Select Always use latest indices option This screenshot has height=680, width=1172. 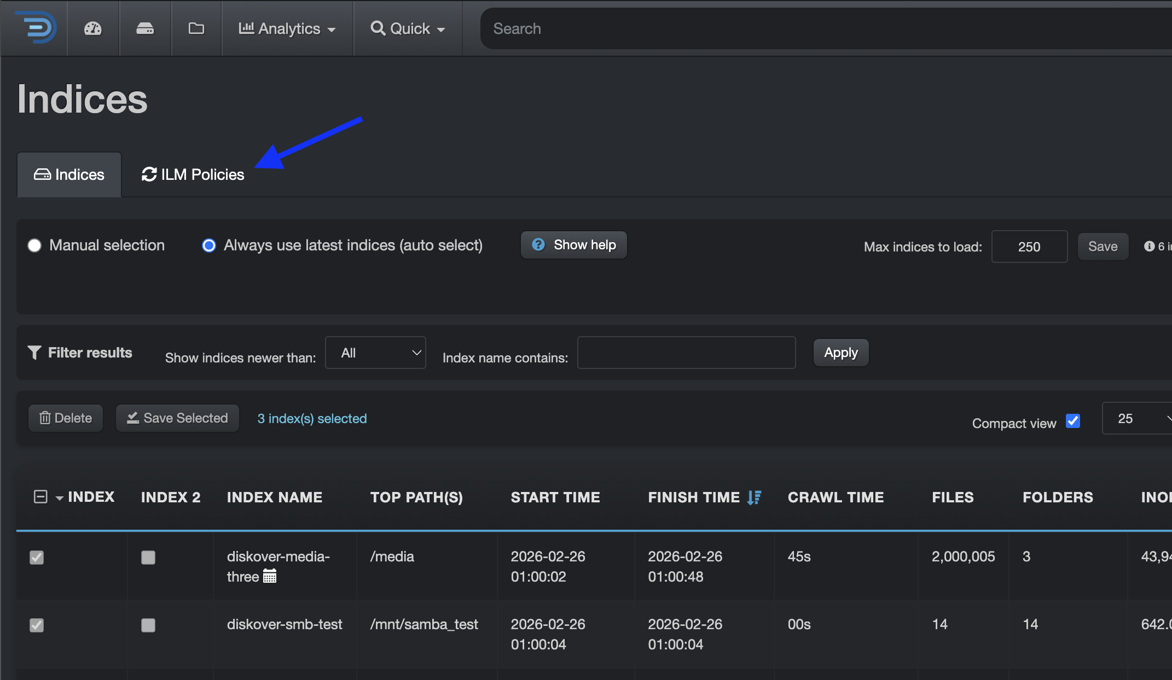209,245
